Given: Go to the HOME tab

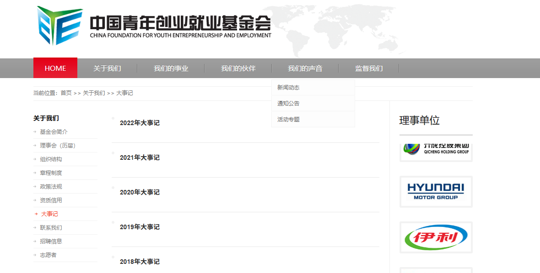Looking at the screenshot, I should (x=55, y=68).
